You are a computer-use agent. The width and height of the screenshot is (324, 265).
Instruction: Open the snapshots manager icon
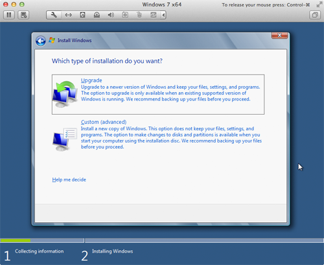pyautogui.click(x=23, y=15)
